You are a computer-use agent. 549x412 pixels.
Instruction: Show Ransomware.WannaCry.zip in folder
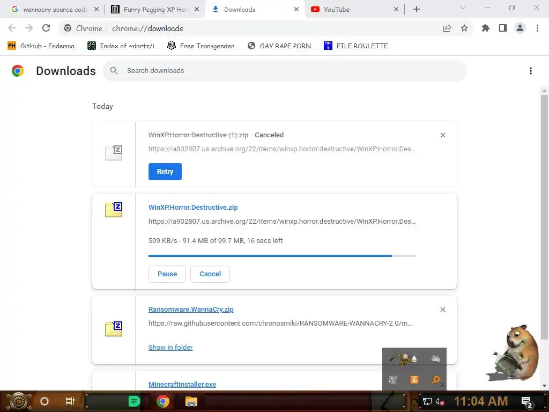[170, 347]
